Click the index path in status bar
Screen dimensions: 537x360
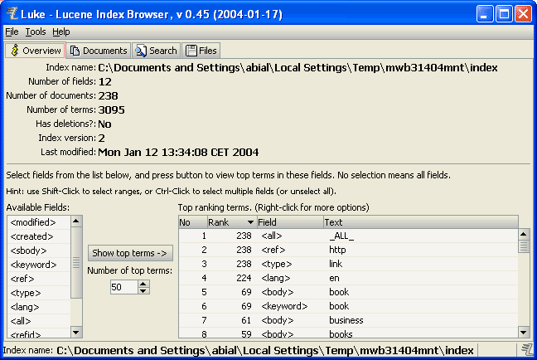coord(265,350)
